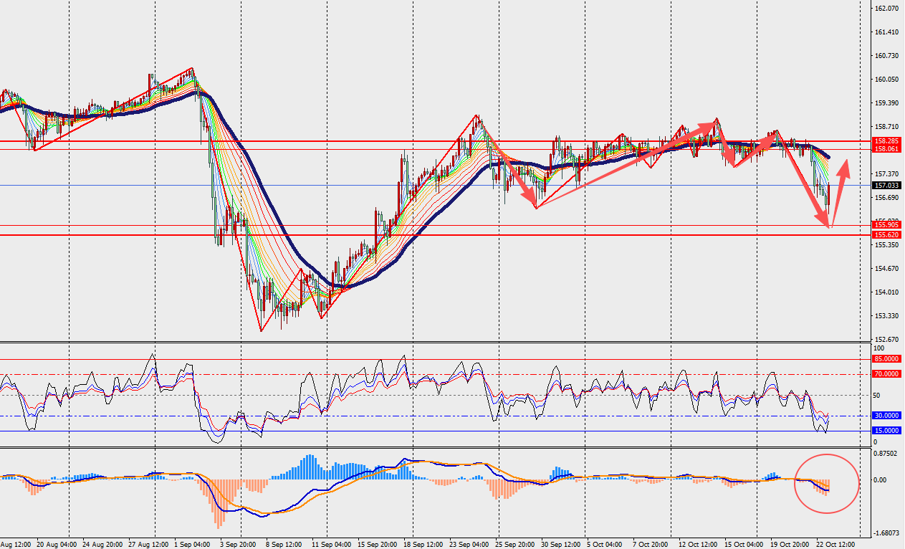
Task: Click the 20 Aug 04:00 time label
Action: [58, 544]
